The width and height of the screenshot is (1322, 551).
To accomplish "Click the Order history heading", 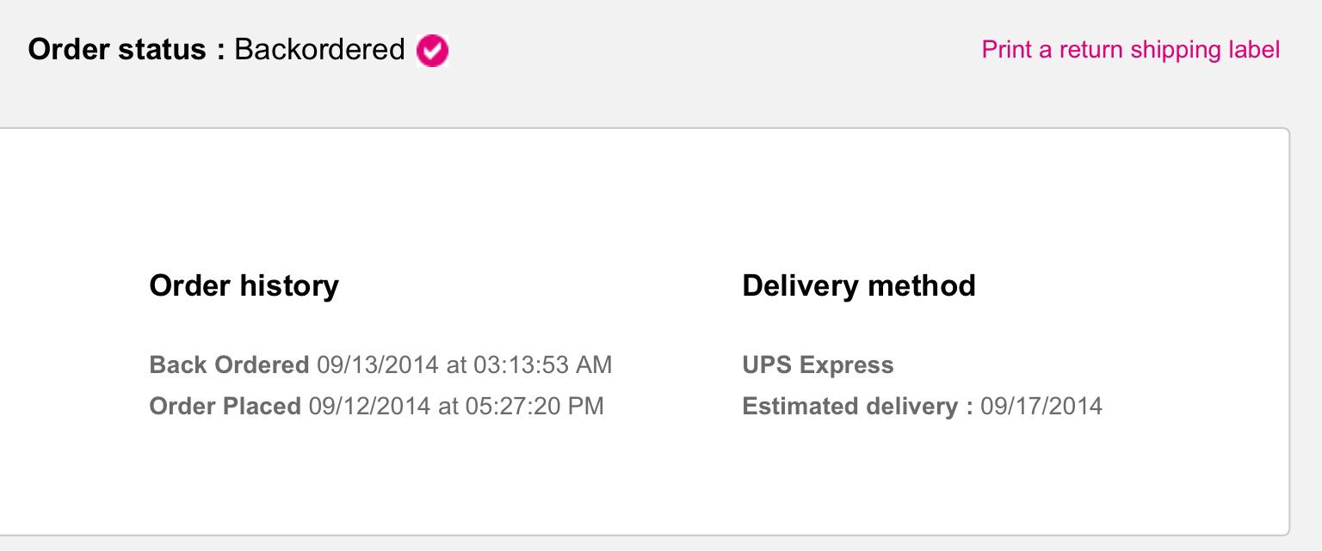I will point(244,285).
